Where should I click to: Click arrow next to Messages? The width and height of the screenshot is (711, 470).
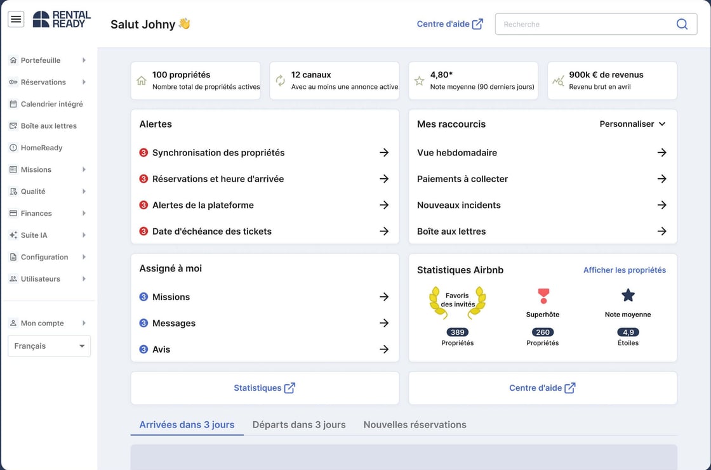(384, 323)
